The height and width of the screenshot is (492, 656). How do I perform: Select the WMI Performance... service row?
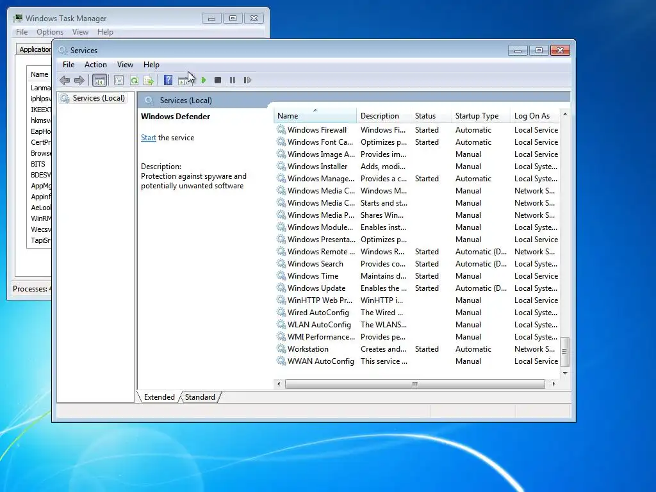(417, 337)
